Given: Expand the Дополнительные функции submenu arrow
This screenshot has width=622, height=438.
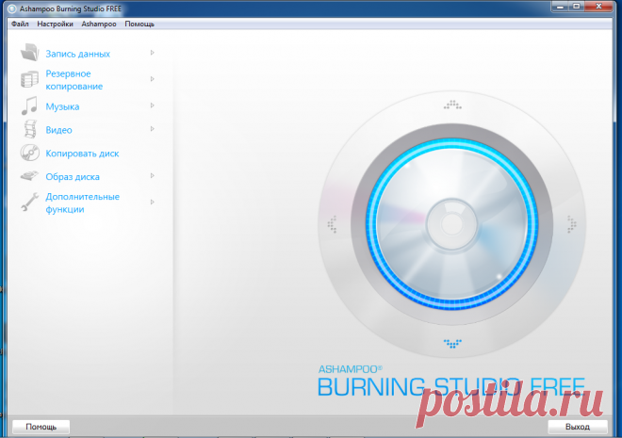Looking at the screenshot, I should click(x=152, y=203).
